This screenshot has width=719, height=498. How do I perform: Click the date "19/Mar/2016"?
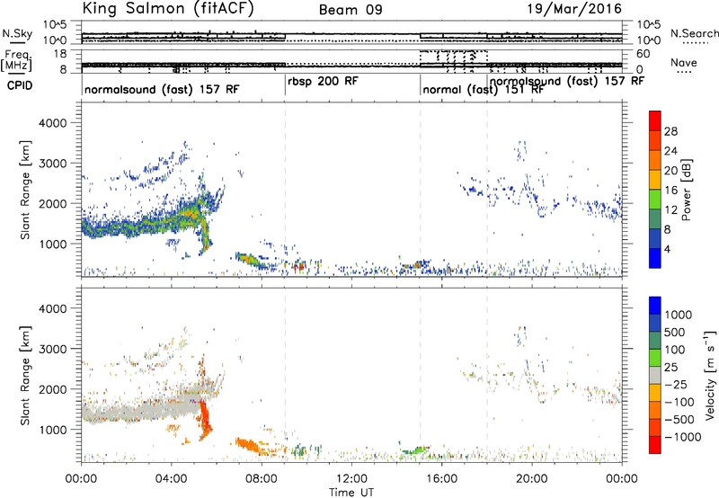574,9
